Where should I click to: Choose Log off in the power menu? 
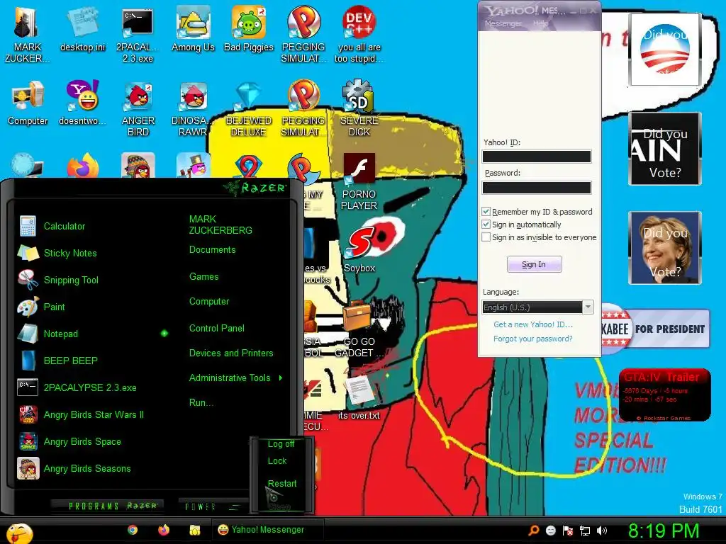tap(281, 443)
